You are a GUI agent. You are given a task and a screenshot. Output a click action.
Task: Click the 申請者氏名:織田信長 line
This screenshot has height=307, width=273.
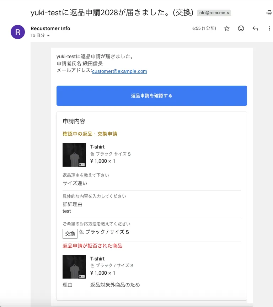pos(80,64)
